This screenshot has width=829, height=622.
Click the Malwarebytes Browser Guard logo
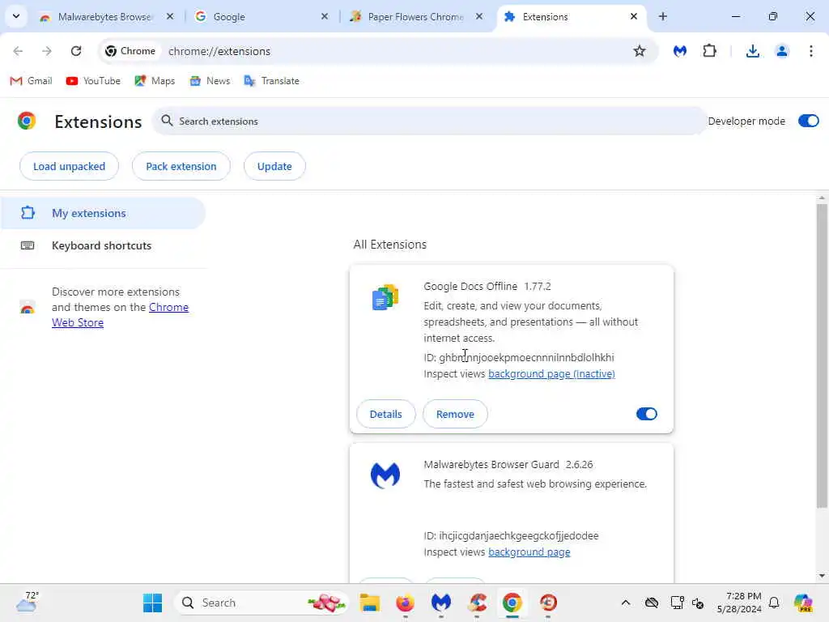click(x=385, y=475)
